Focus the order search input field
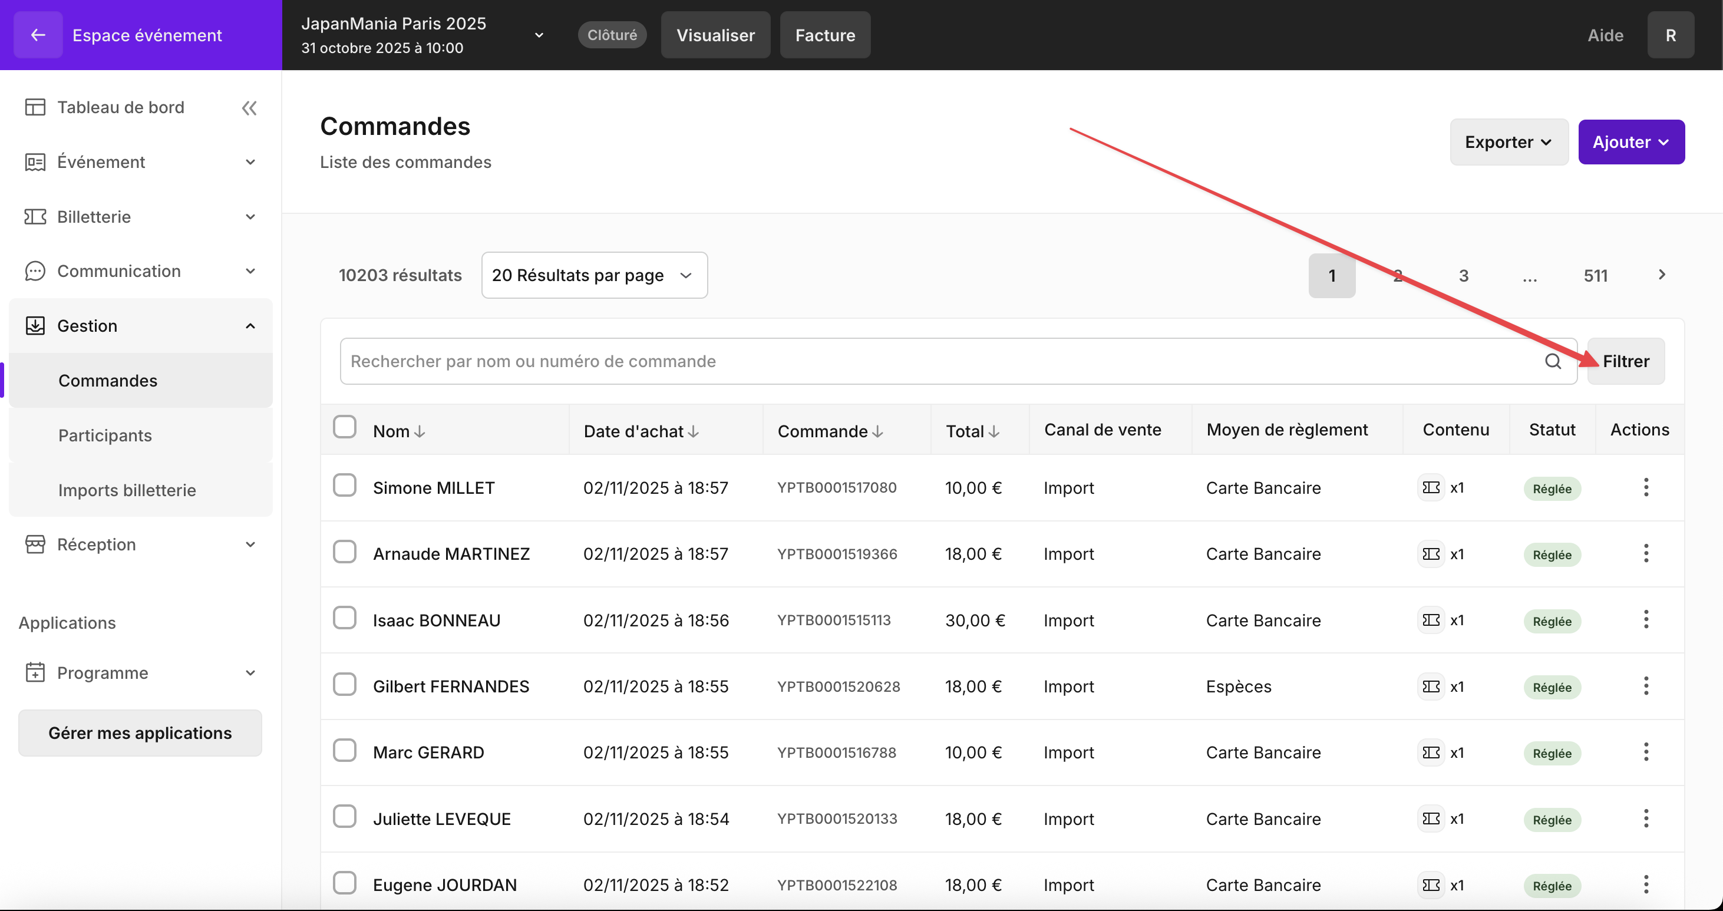The height and width of the screenshot is (911, 1723). pos(936,361)
